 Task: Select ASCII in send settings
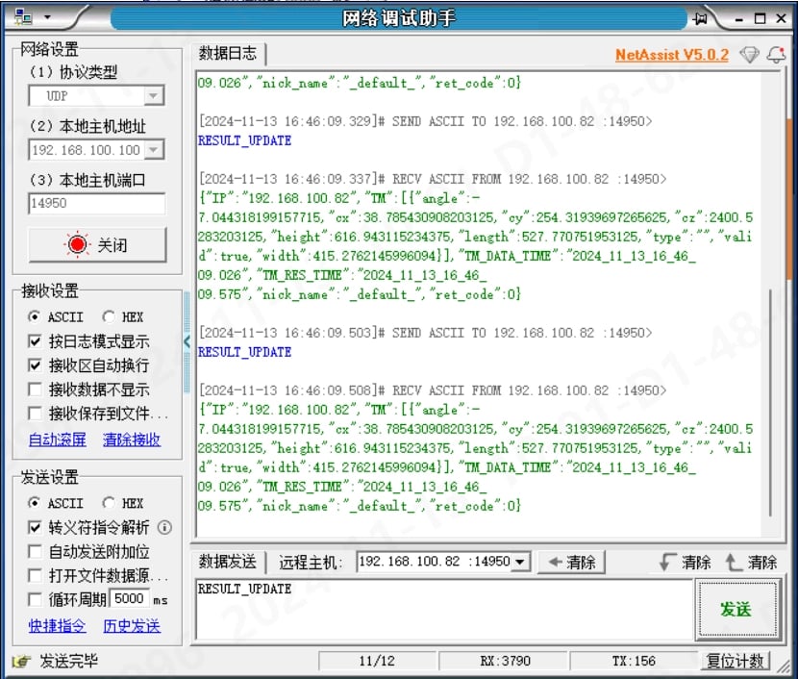pyautogui.click(x=56, y=503)
